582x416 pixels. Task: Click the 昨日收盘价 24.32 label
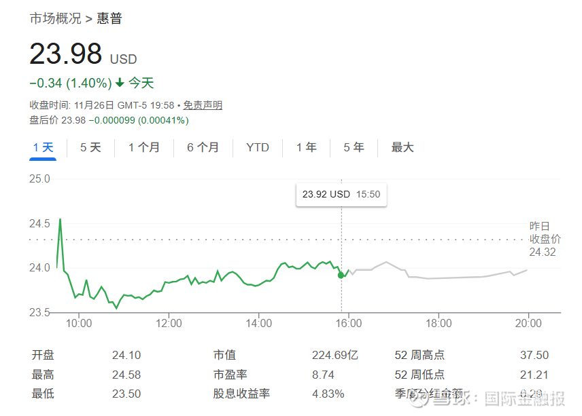545,239
